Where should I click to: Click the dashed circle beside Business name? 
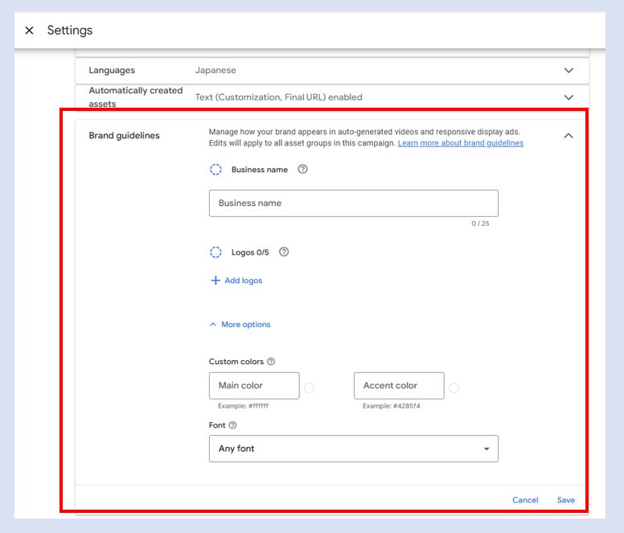[x=216, y=170]
